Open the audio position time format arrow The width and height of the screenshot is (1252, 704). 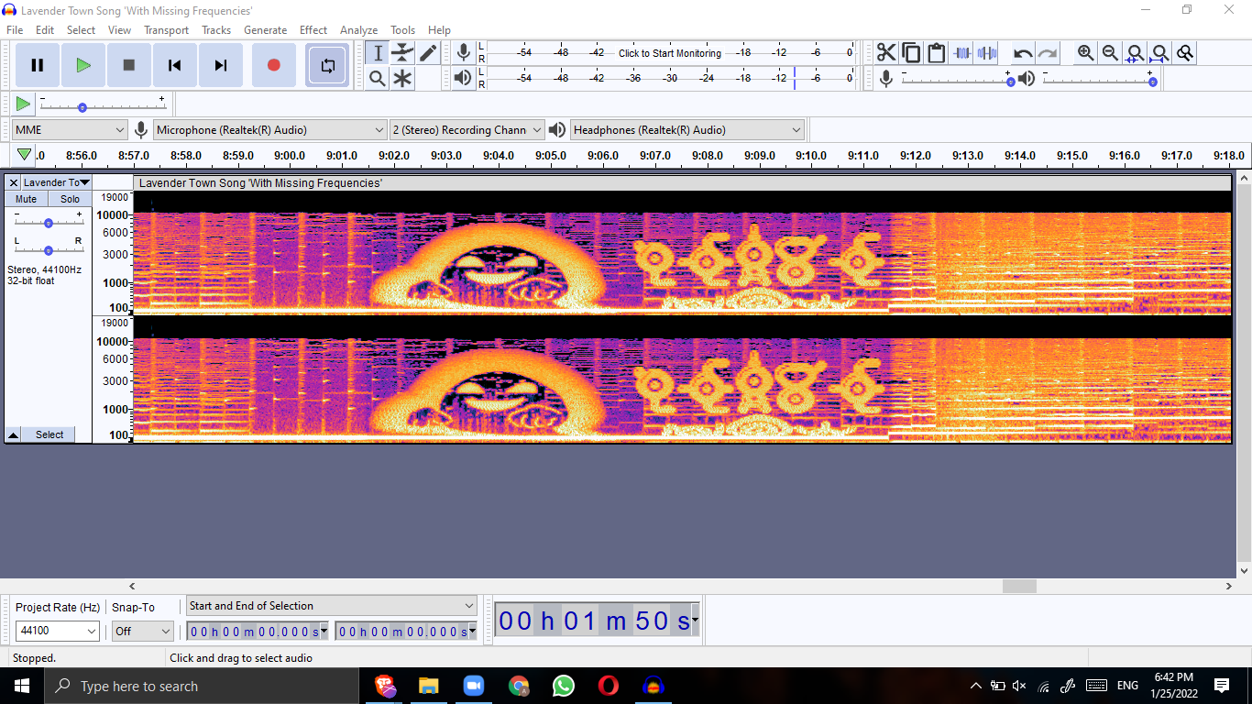(x=695, y=621)
